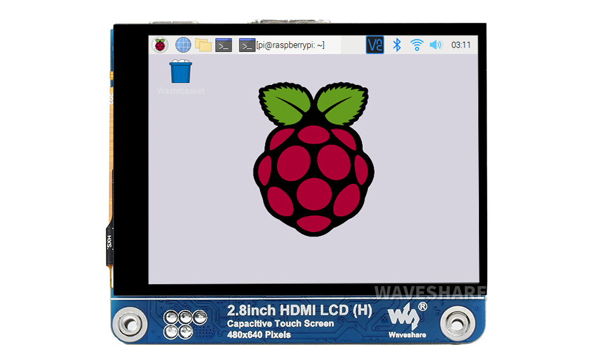Open the Bluetooth tray menu
This screenshot has width=609, height=361.
[x=397, y=45]
